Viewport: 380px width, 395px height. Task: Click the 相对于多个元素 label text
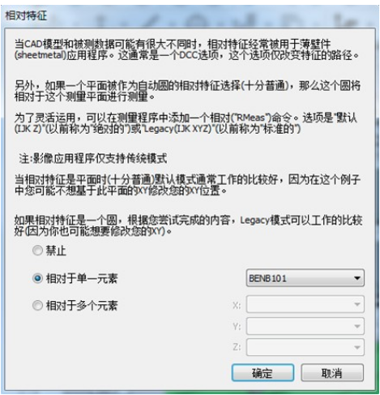pyautogui.click(x=82, y=306)
